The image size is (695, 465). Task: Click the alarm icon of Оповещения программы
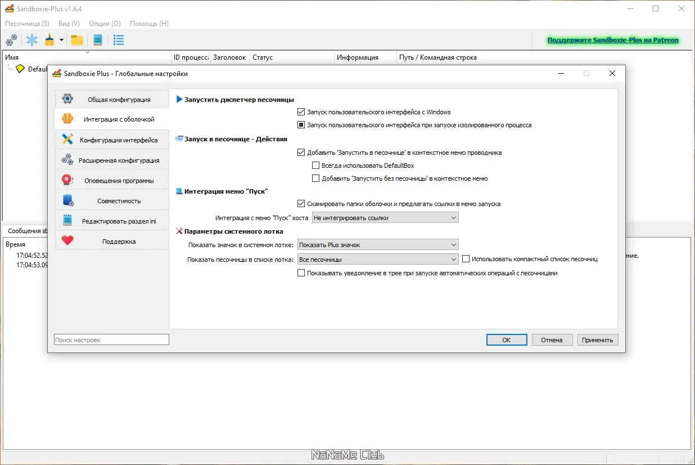(67, 180)
